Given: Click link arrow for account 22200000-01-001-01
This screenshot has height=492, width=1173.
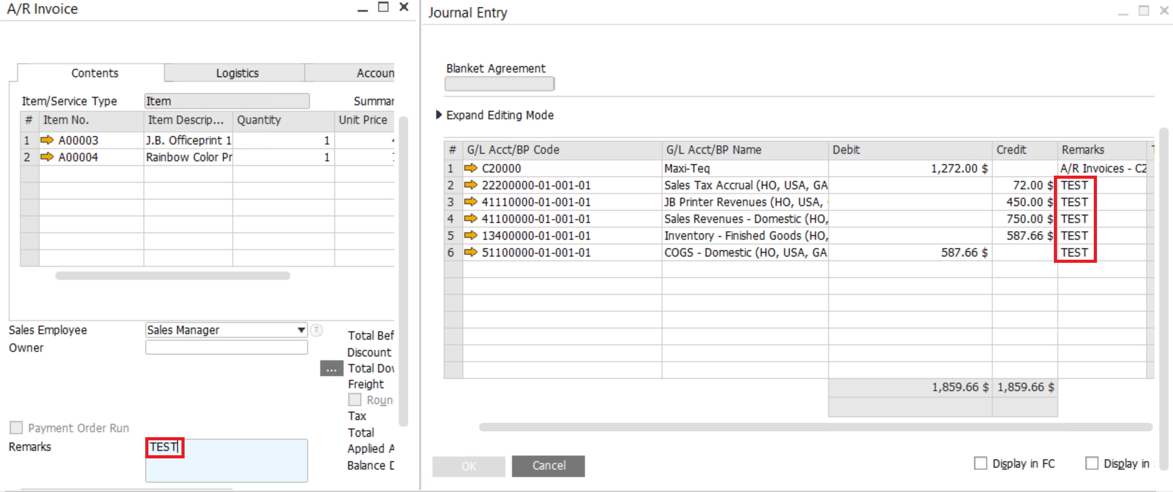Looking at the screenshot, I should tap(470, 185).
